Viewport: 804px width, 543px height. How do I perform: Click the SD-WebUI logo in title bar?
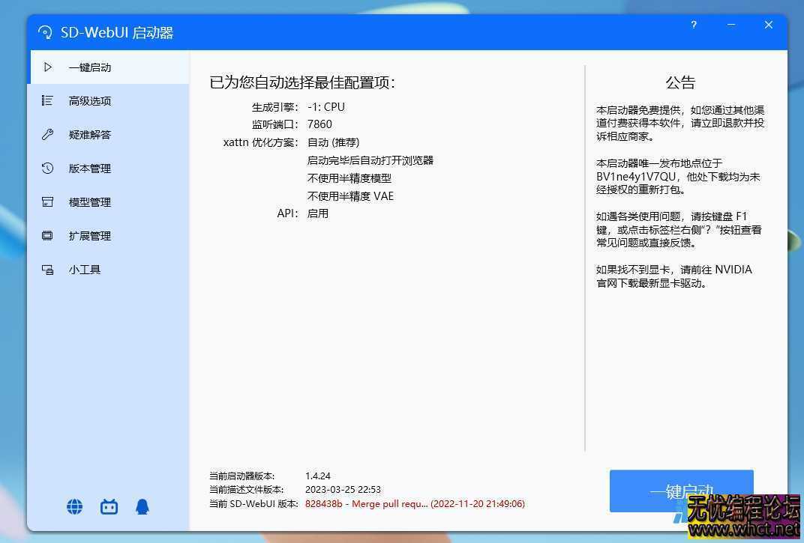point(45,33)
